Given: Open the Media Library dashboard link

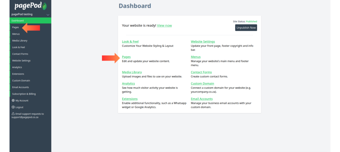Looking at the screenshot, I should tap(132, 72).
